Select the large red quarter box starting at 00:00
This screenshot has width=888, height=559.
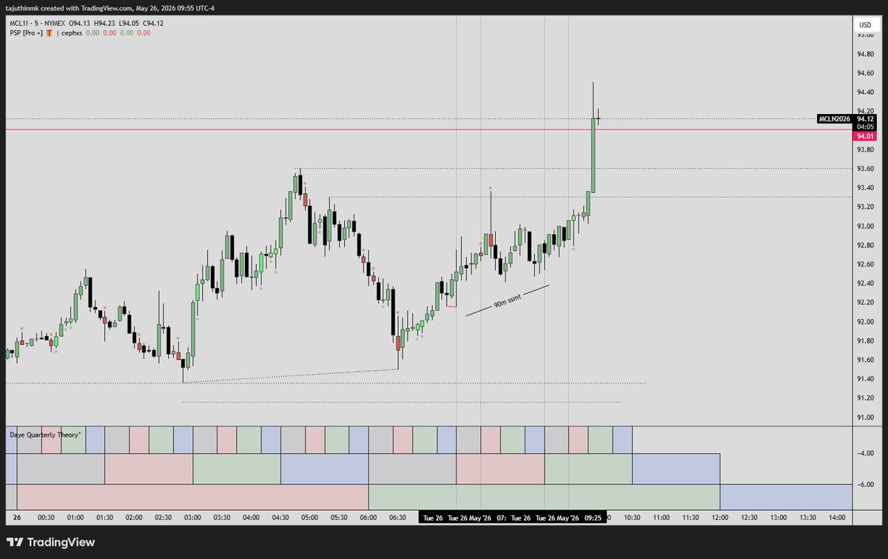click(x=192, y=497)
